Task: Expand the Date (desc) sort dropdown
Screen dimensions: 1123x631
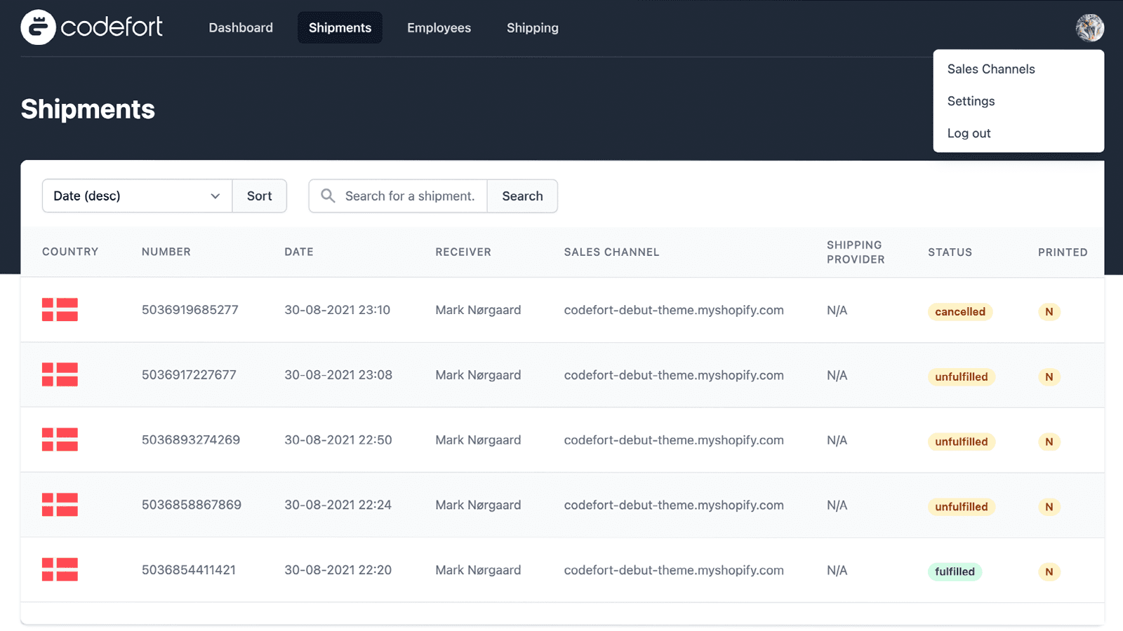Action: (137, 196)
